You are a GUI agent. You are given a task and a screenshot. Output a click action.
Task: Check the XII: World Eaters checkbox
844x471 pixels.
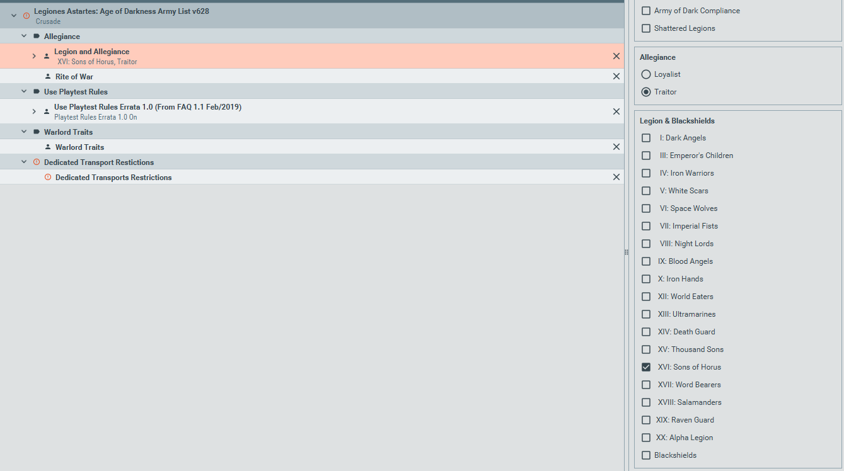tap(646, 297)
